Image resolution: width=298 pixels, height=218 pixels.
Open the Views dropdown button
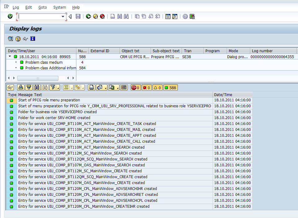pyautogui.click(x=102, y=87)
